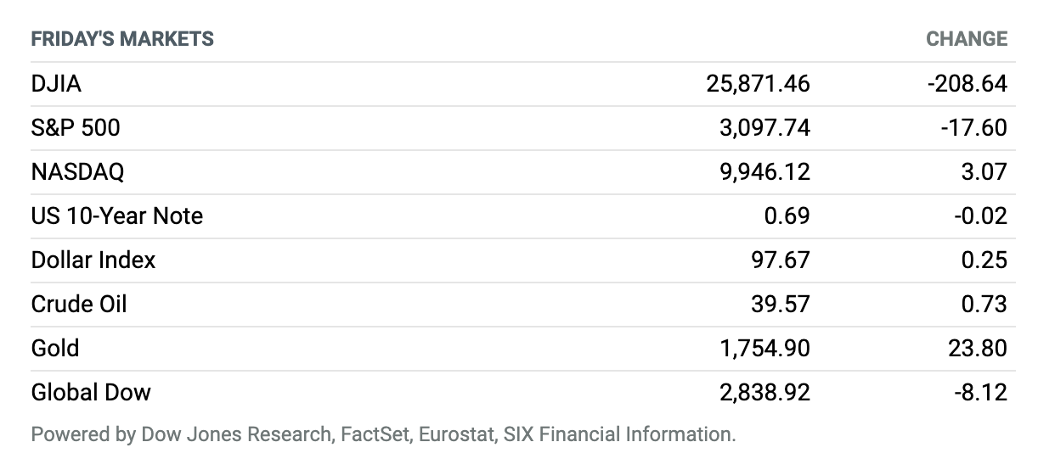
Task: Click the Friday's Markets heading
Action: [122, 39]
